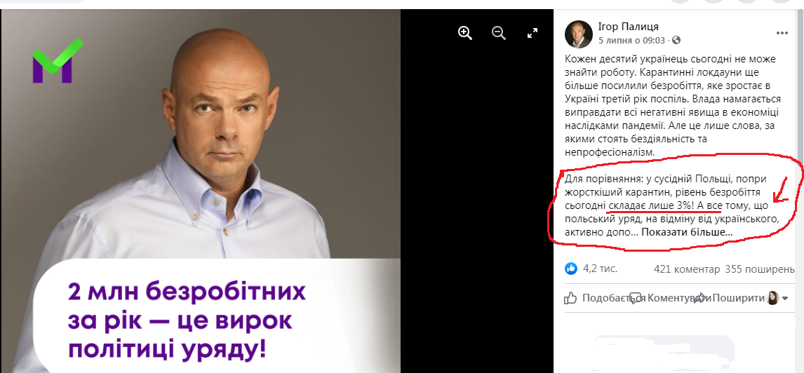Image resolution: width=804 pixels, height=373 pixels.
Task: Open post timestamp 5 липня о 09:03
Action: (x=631, y=40)
